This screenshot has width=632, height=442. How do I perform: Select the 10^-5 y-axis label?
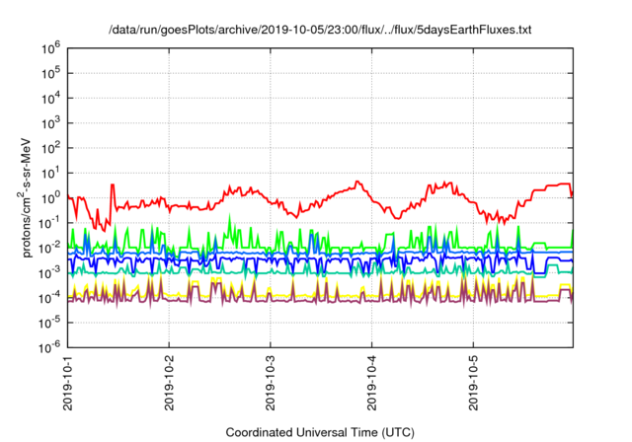tap(49, 324)
